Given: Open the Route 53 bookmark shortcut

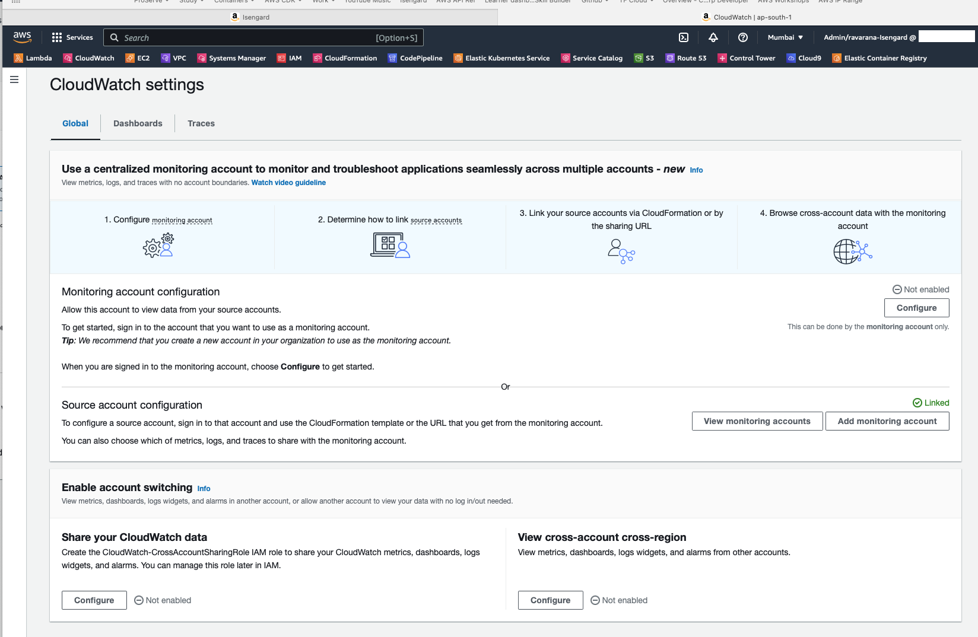Looking at the screenshot, I should [x=686, y=58].
